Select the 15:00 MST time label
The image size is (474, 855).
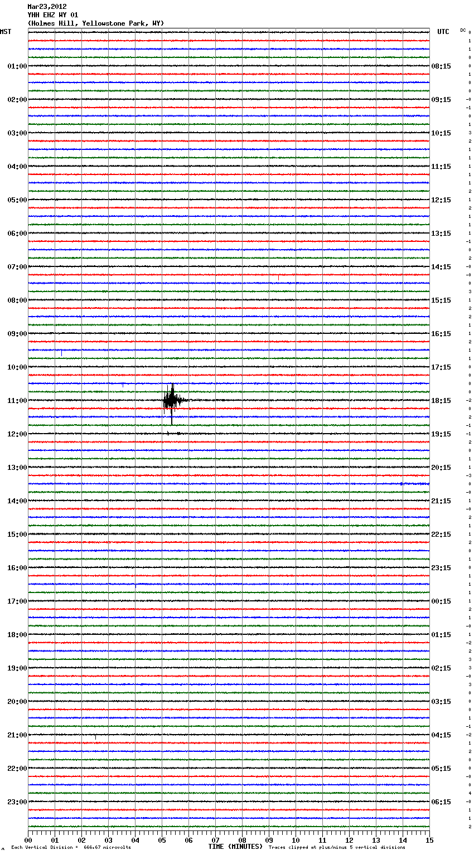(17, 535)
